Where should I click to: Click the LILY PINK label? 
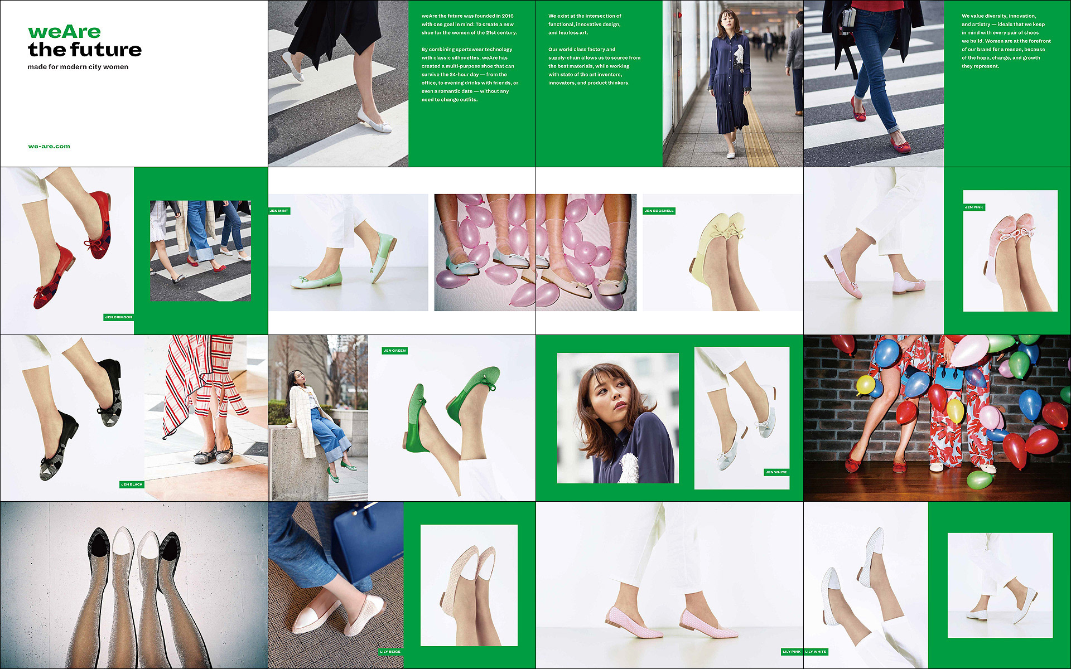click(792, 652)
